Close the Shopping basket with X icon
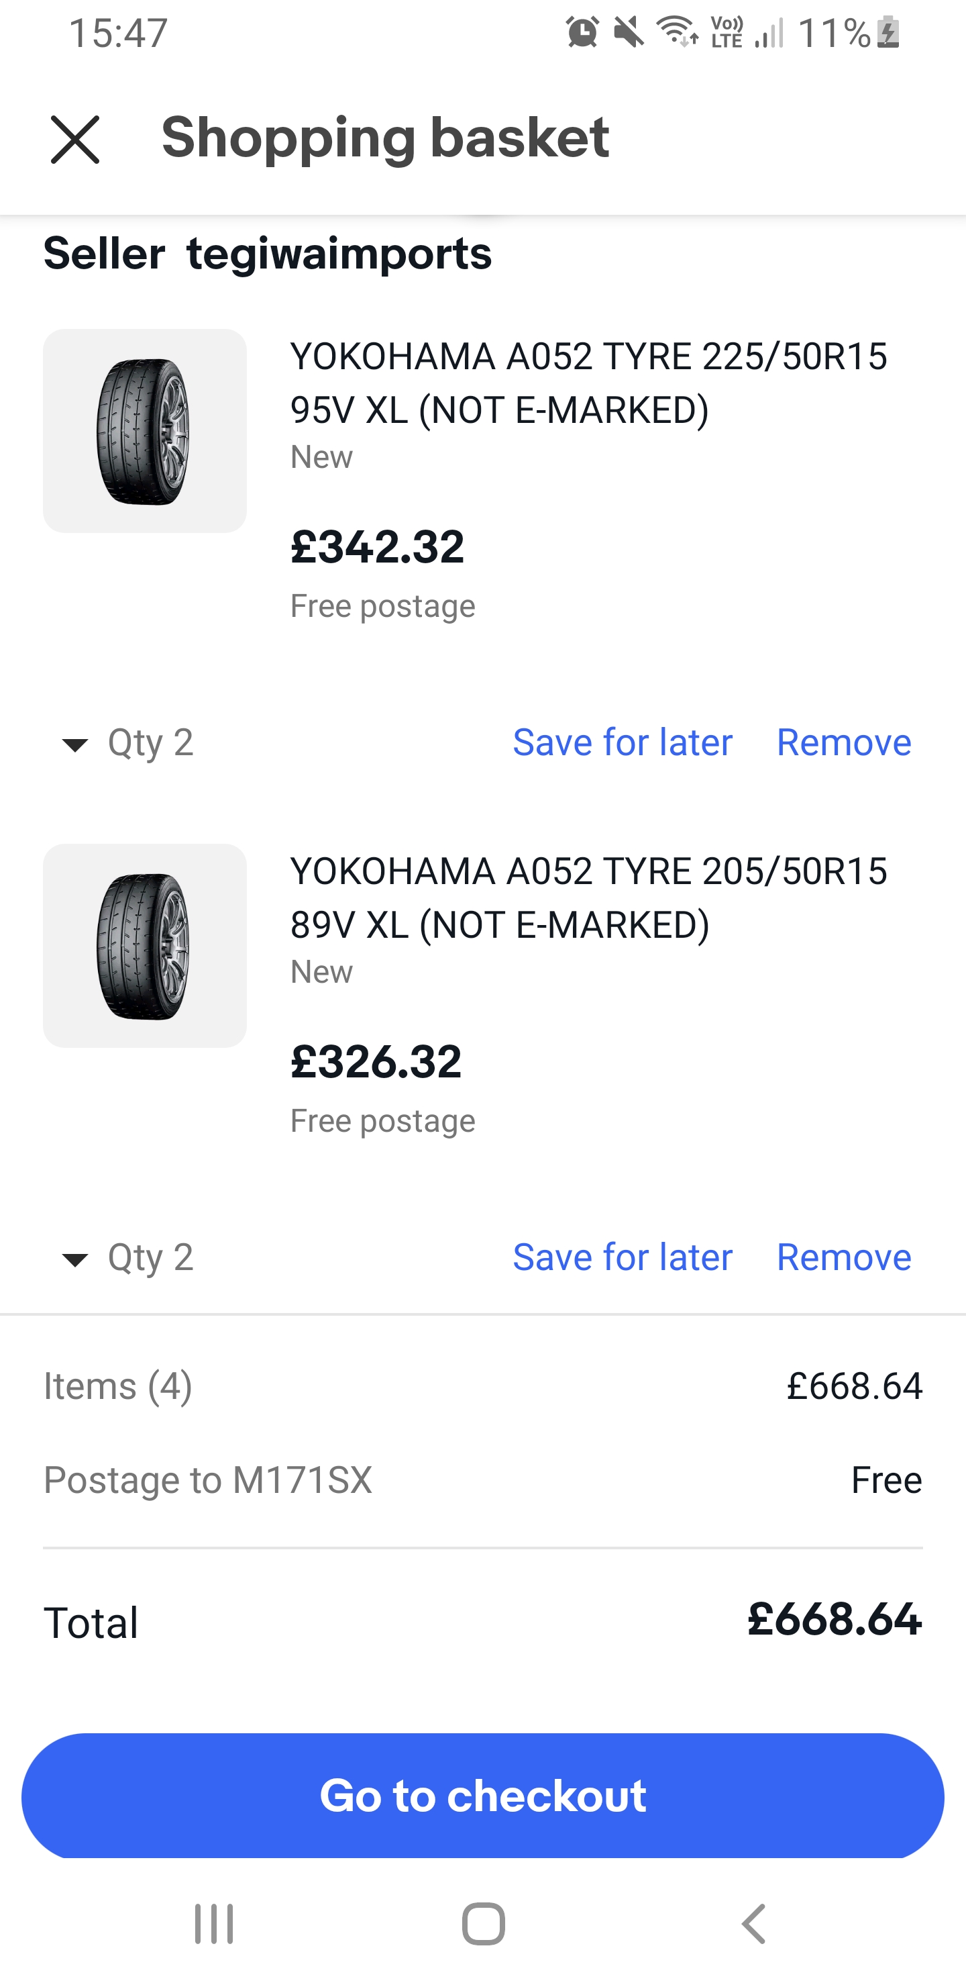Viewport: 966px width, 1987px height. [x=74, y=140]
